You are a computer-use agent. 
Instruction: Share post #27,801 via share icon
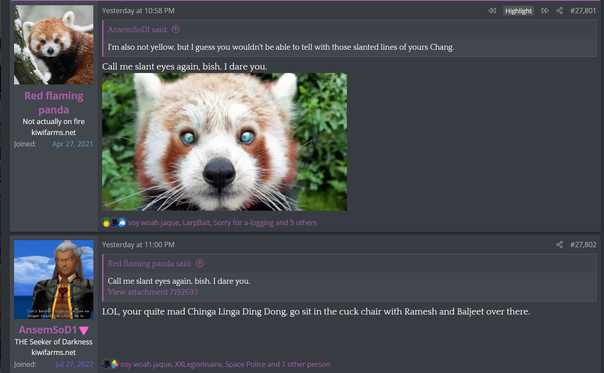pyautogui.click(x=560, y=11)
